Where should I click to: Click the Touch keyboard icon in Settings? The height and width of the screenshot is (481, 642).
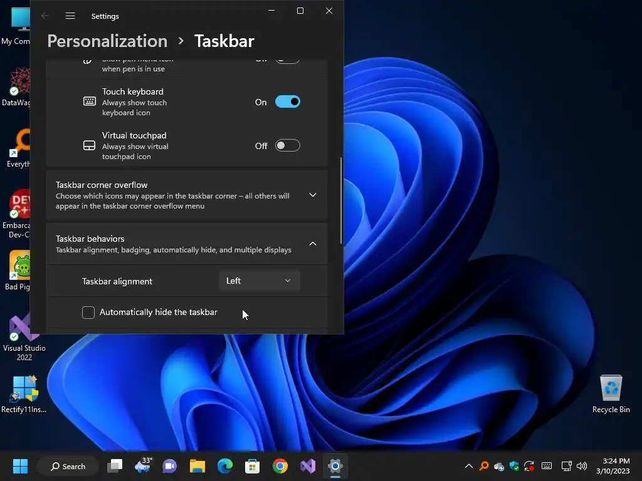click(89, 101)
